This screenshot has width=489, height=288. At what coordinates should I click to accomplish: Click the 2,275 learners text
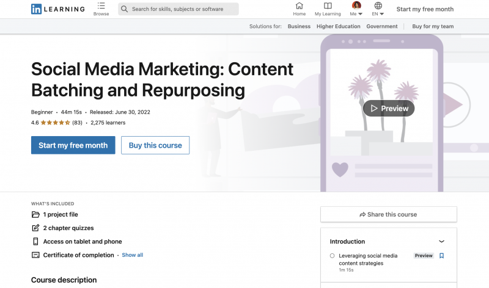click(108, 123)
